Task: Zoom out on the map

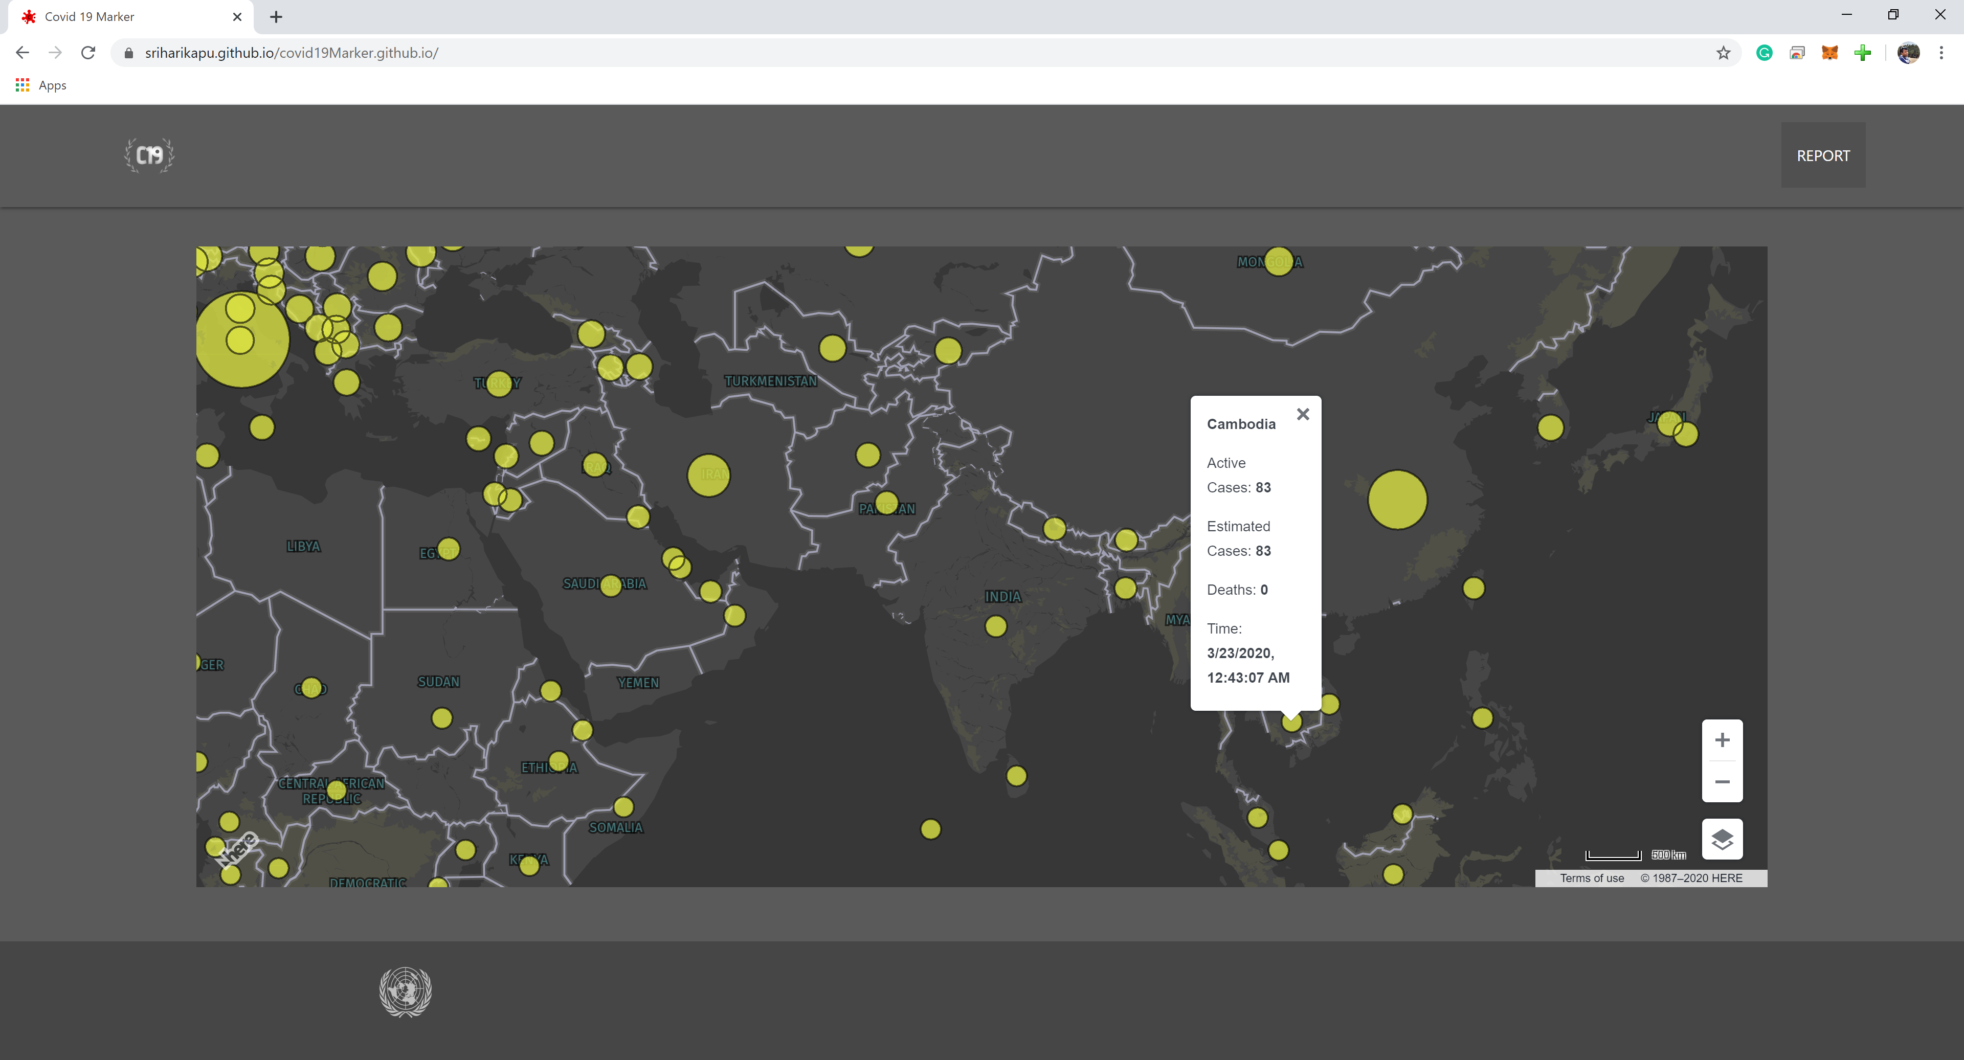Action: (x=1722, y=782)
